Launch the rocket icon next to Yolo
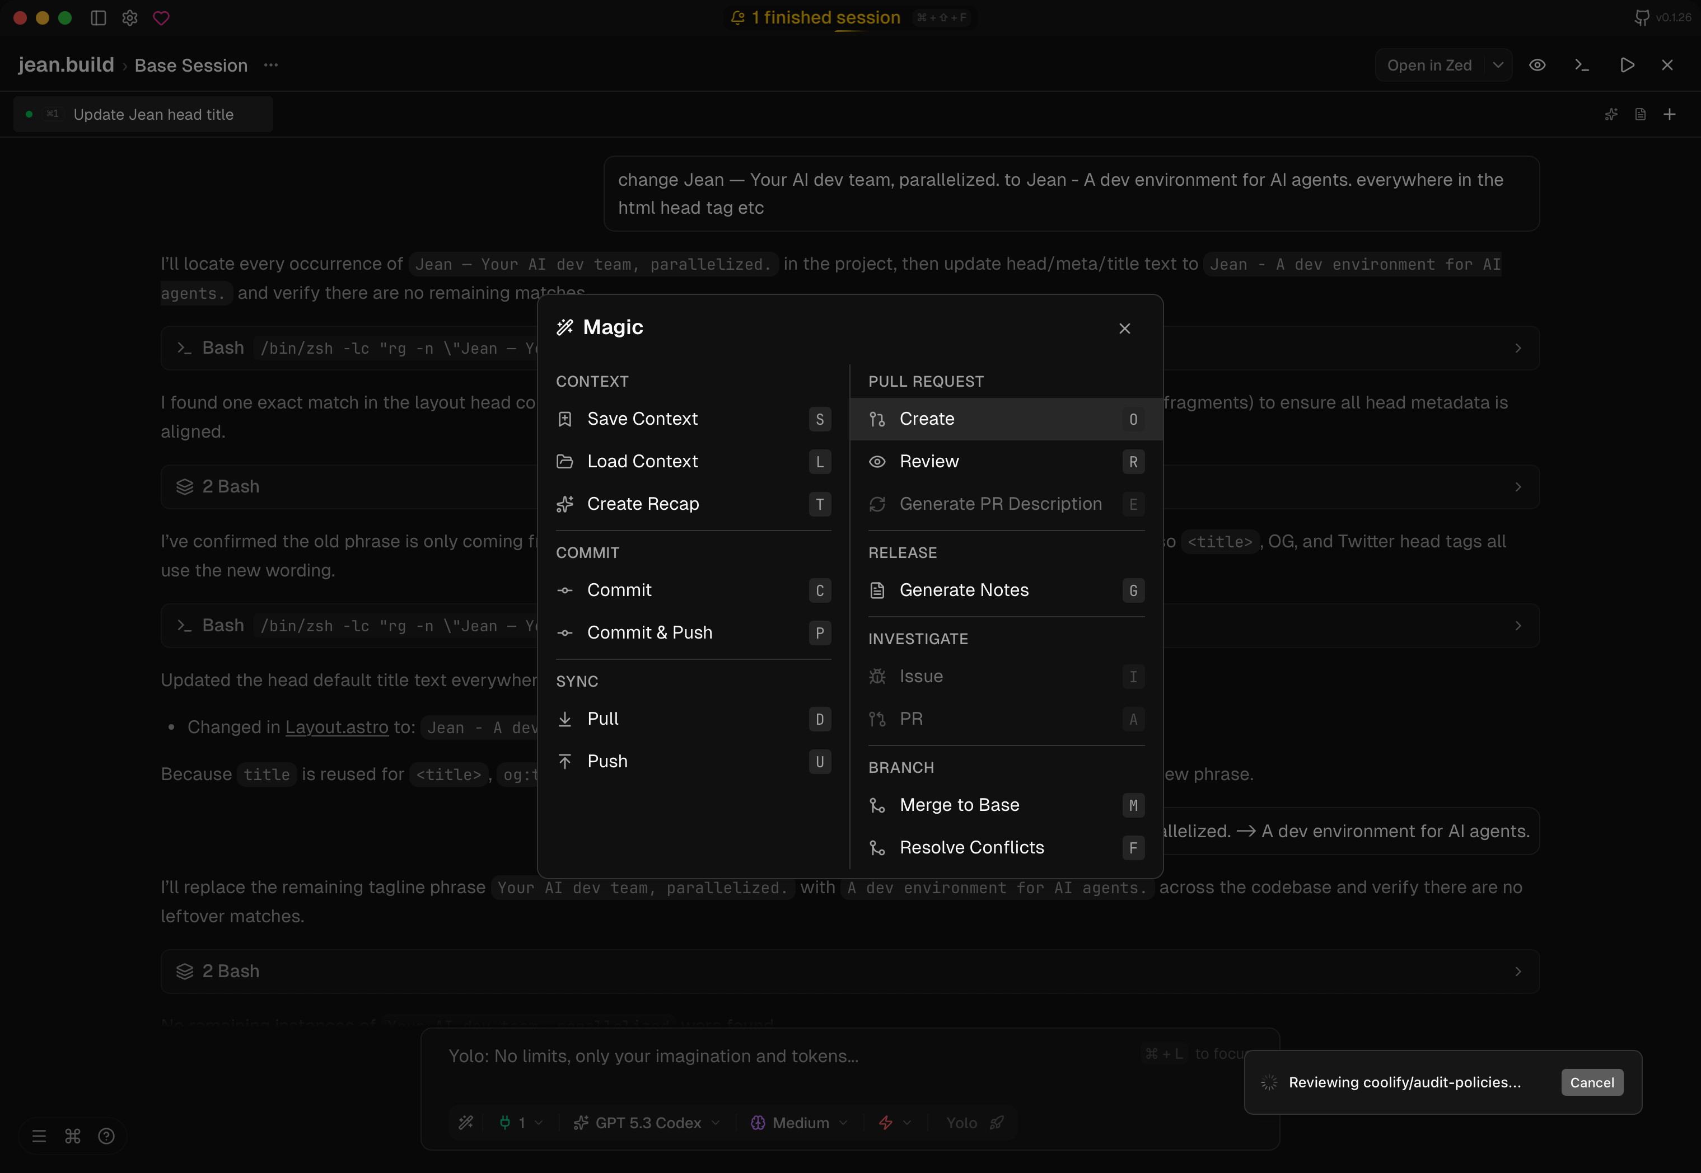The image size is (1701, 1173). 997,1122
